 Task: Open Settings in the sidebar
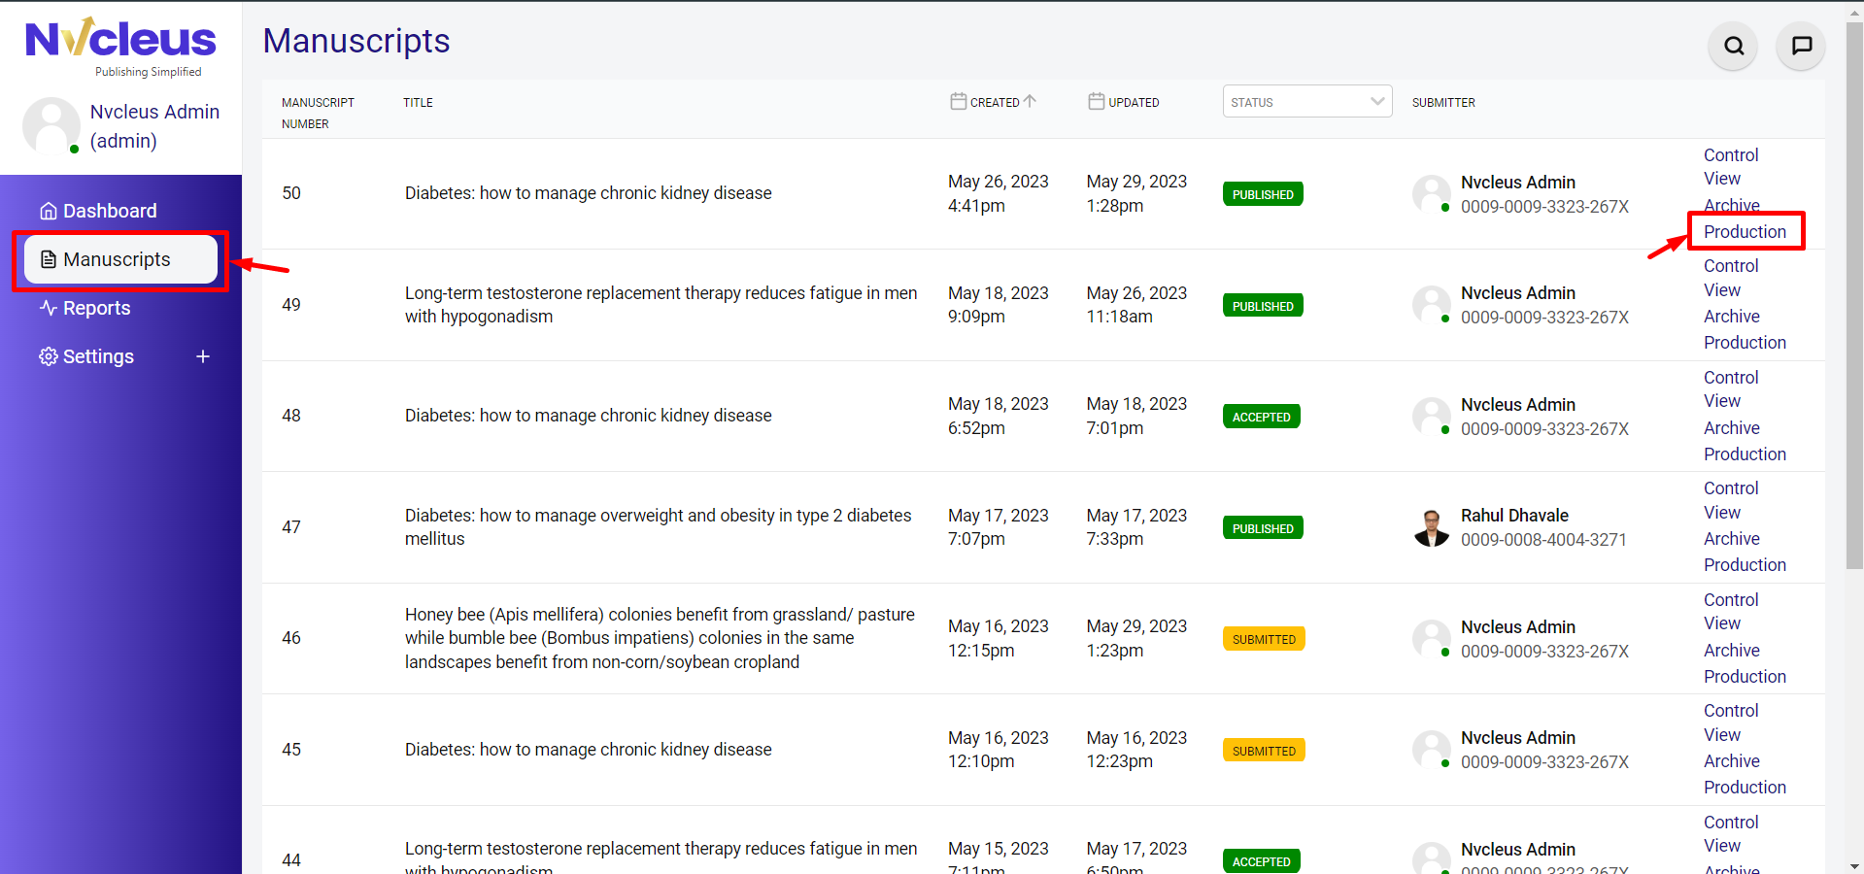click(x=97, y=356)
